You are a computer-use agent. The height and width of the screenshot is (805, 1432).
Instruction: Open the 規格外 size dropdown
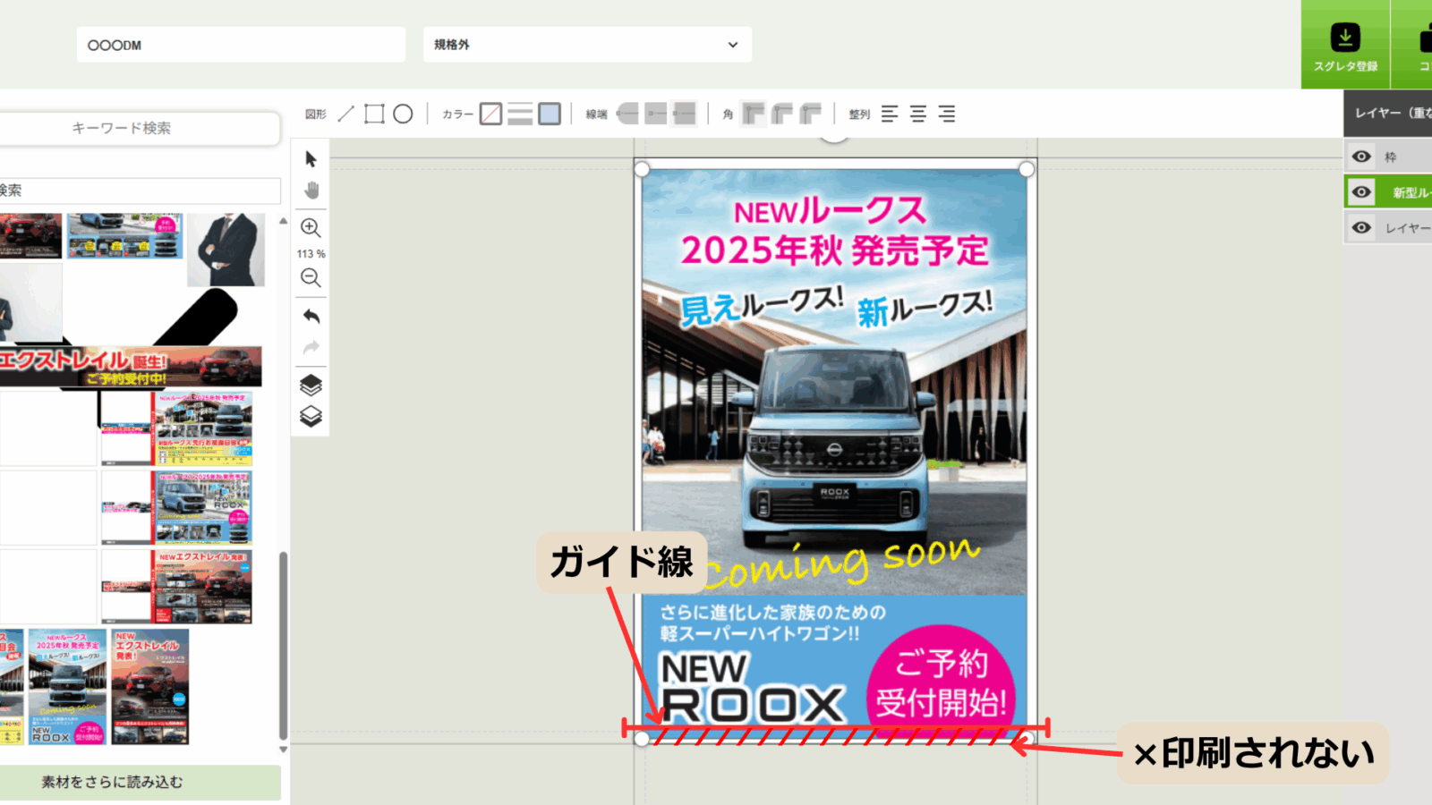[x=587, y=45]
